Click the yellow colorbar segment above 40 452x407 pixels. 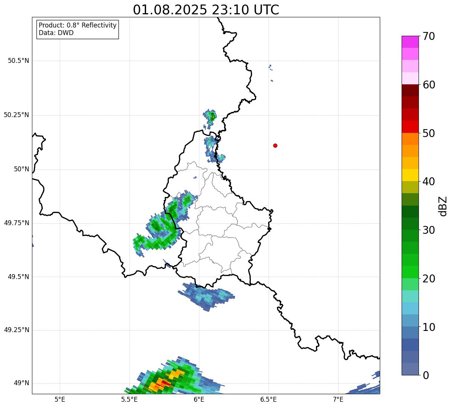coord(410,175)
